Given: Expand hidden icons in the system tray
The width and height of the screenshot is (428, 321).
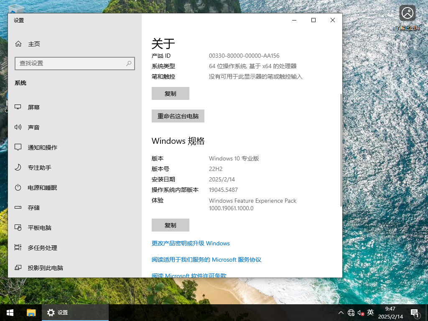Looking at the screenshot, I should click(341, 312).
